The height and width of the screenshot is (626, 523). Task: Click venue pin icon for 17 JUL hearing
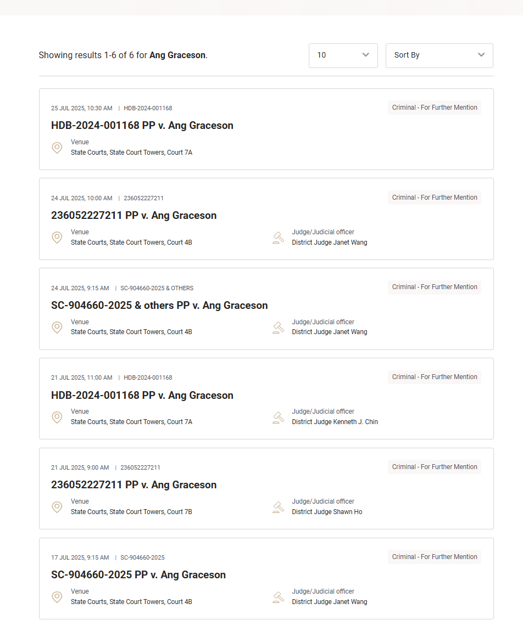coord(57,597)
